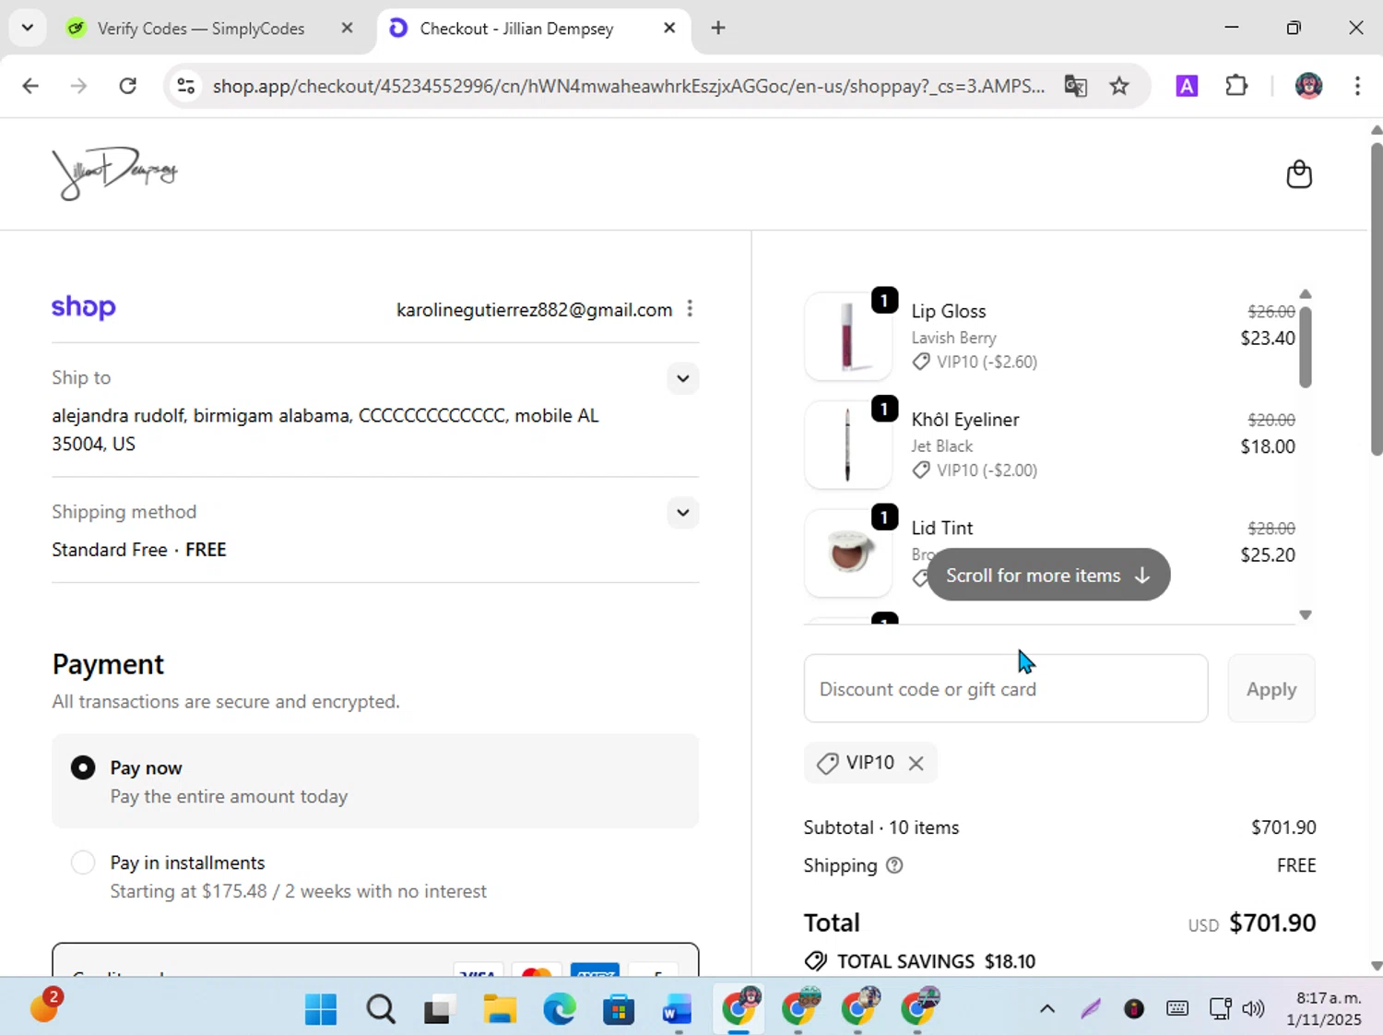The height and width of the screenshot is (1035, 1383).
Task: Click the email karolinegutierrez882@gmail.com
Action: click(534, 310)
